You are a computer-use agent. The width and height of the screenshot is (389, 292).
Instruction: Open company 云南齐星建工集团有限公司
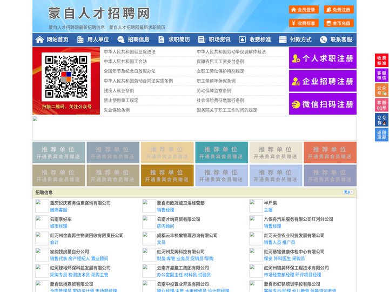183,268
